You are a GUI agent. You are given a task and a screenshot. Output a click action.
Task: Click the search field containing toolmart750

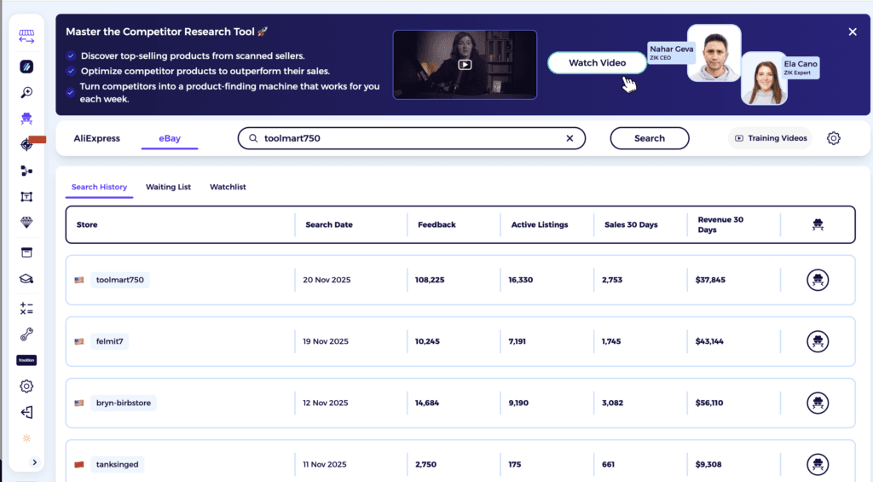pos(412,138)
